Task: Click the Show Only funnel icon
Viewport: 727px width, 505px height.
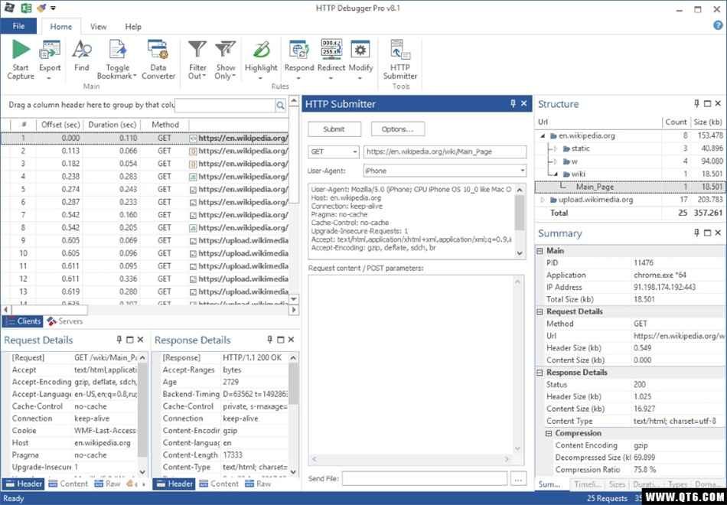Action: pos(226,50)
